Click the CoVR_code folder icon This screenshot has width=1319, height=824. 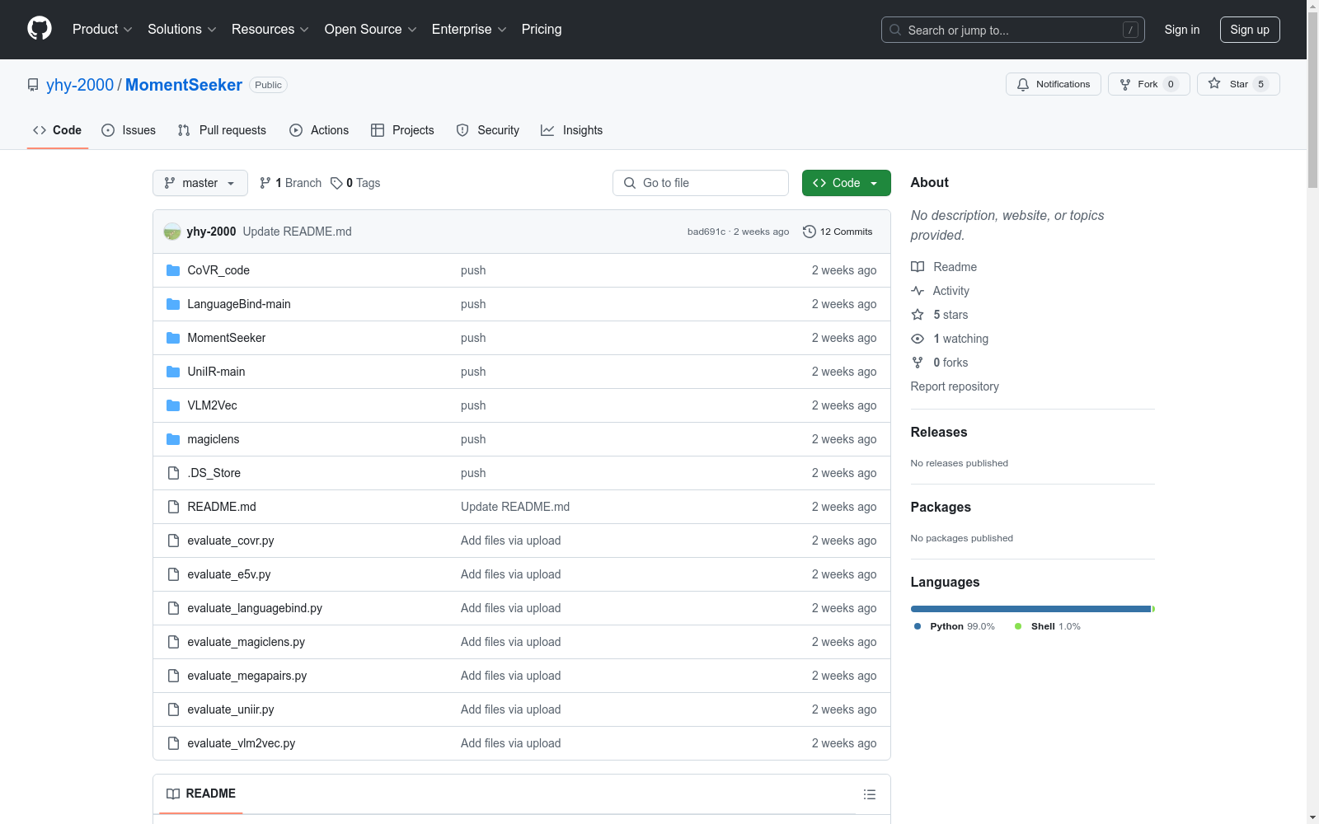click(x=173, y=270)
